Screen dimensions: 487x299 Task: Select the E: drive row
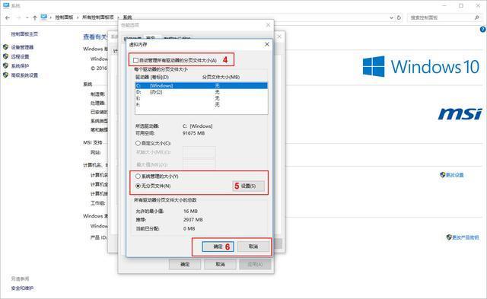click(x=201, y=98)
